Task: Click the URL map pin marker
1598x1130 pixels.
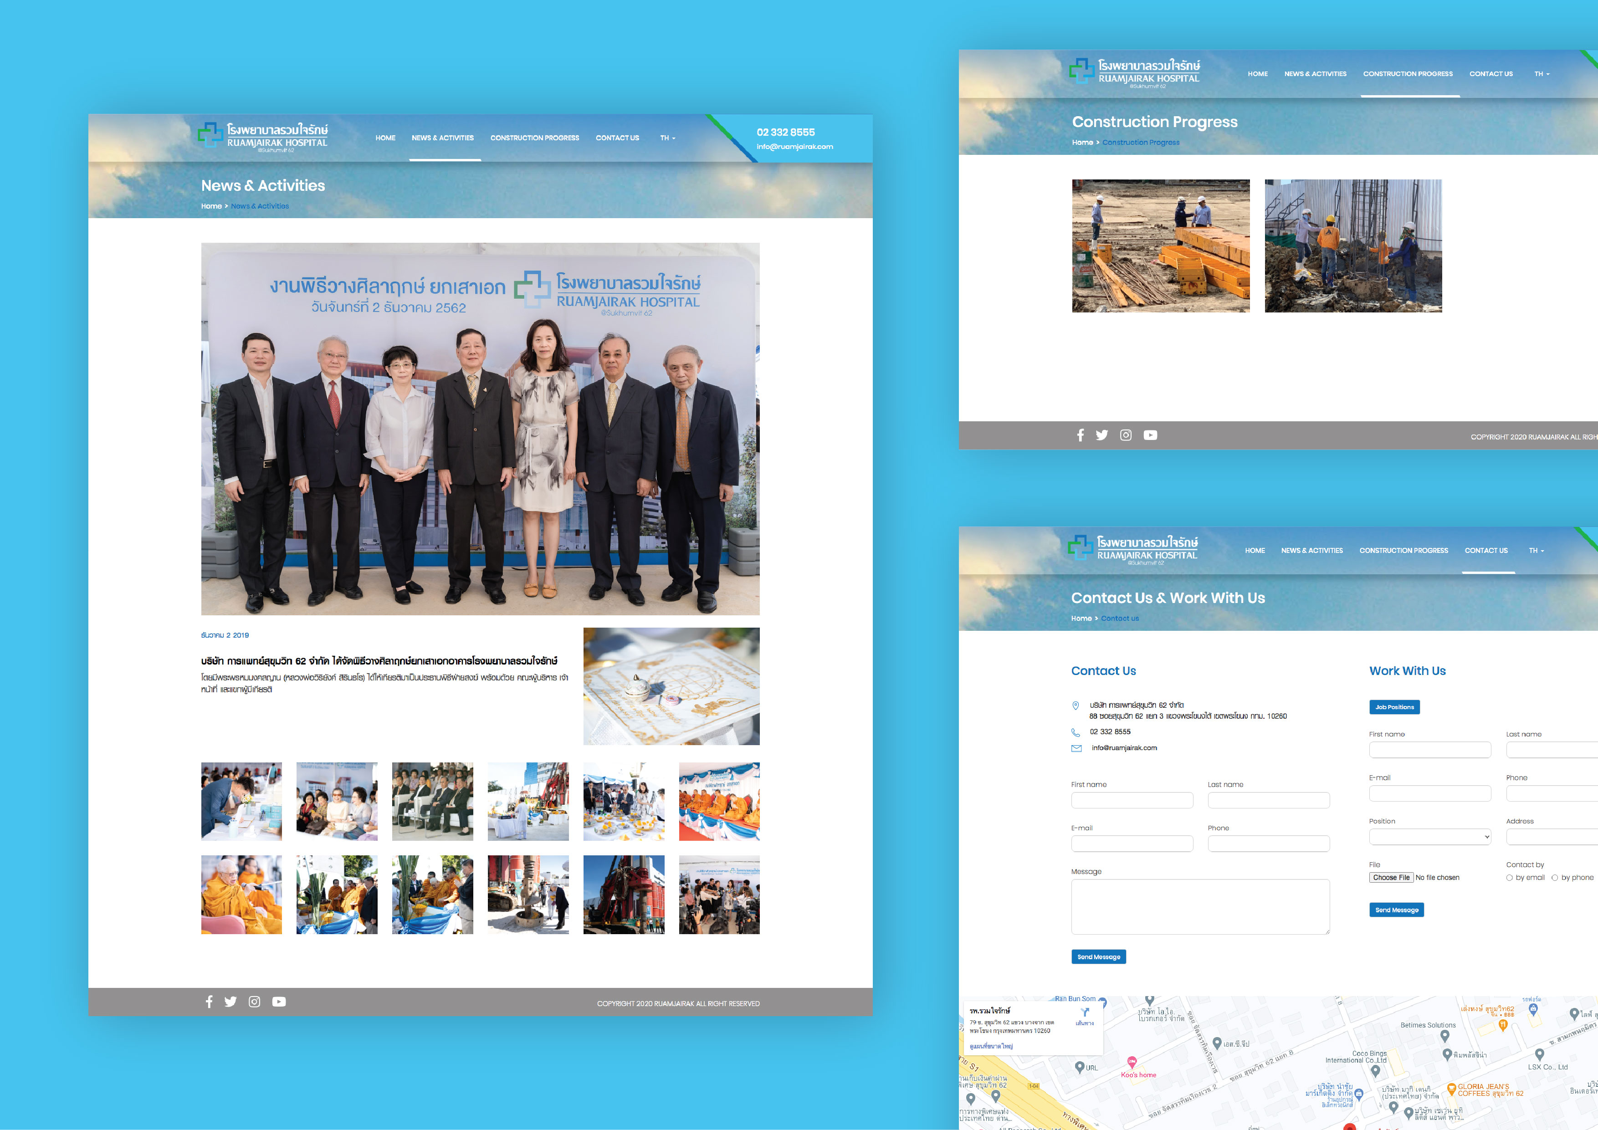Action: point(1080,1067)
